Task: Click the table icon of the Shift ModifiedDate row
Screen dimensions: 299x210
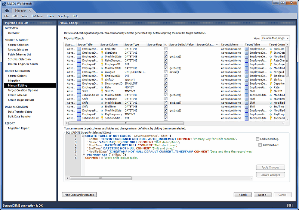Action: pos(79,103)
